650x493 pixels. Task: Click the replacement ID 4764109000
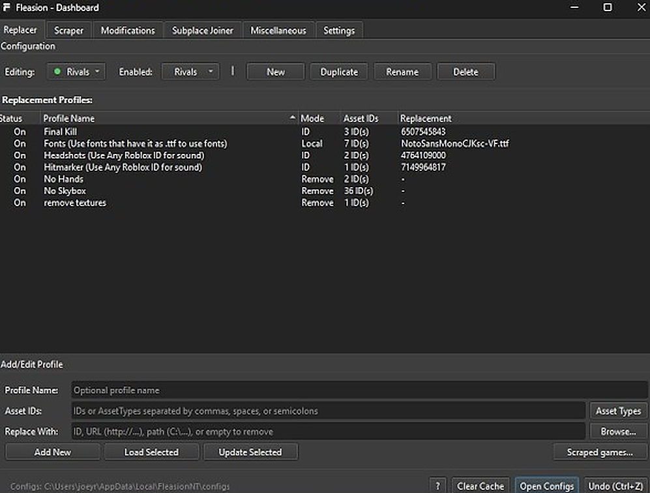pos(423,155)
